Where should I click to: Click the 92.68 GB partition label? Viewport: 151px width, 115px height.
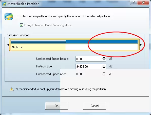click(18, 47)
